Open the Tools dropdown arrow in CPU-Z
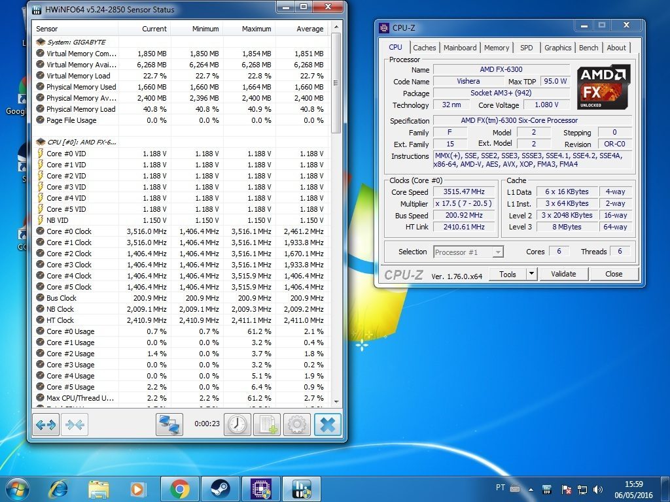This screenshot has height=502, width=670. (531, 274)
